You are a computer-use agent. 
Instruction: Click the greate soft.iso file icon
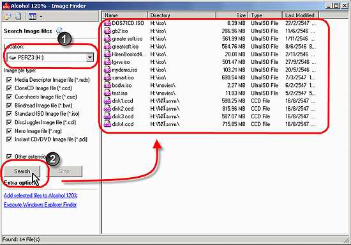click(107, 38)
